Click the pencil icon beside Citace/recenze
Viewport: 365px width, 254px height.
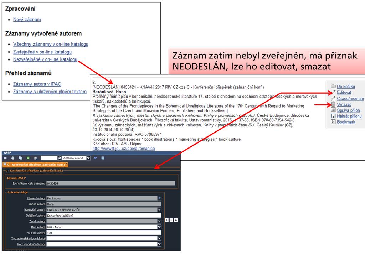[333, 98]
